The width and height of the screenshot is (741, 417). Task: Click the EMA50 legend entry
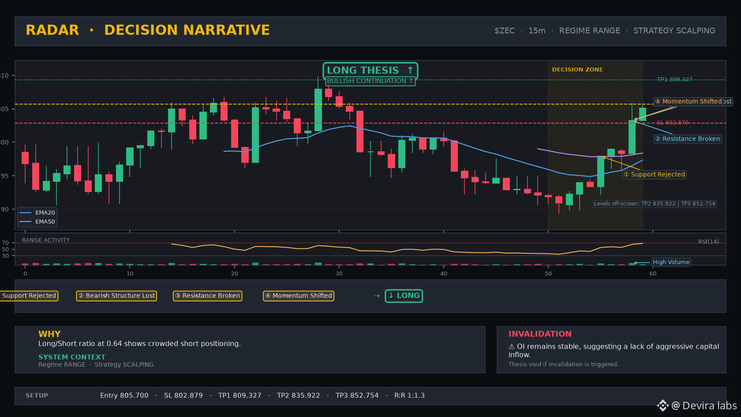point(37,222)
